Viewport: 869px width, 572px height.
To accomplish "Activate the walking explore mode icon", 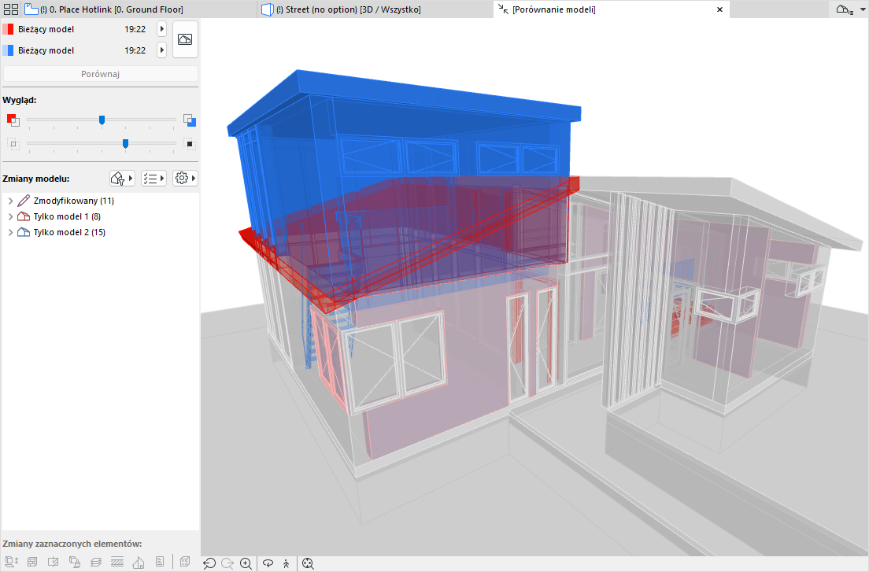I will click(286, 563).
